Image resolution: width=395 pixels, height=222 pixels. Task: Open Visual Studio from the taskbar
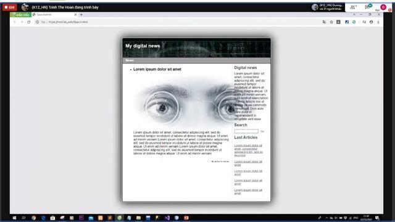(x=167, y=218)
